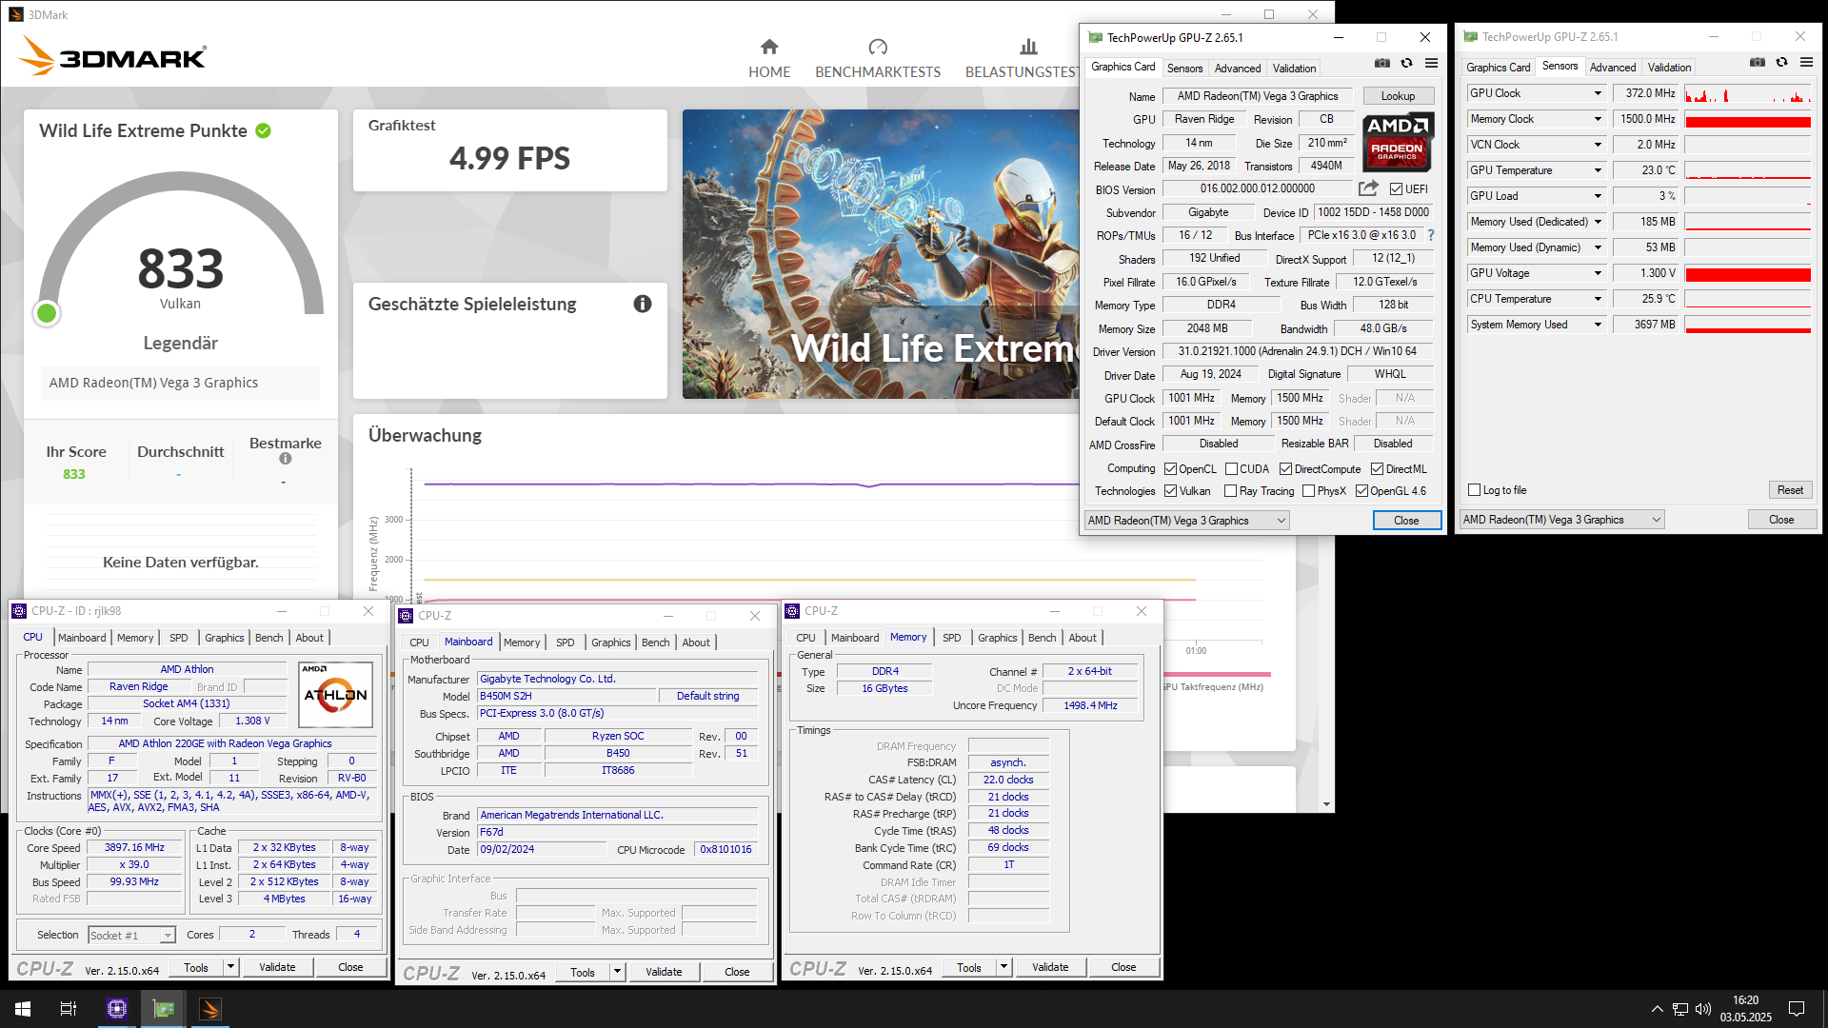Open the GPU Voltage sensor dropdown

click(1598, 273)
